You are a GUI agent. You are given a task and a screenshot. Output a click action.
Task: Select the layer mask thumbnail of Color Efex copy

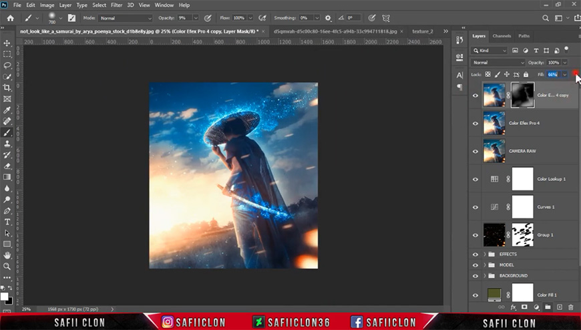[x=522, y=96]
